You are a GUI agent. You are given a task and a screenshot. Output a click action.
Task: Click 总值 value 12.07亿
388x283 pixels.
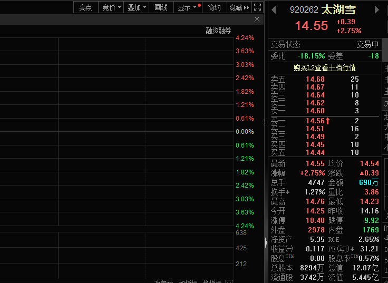point(365,268)
